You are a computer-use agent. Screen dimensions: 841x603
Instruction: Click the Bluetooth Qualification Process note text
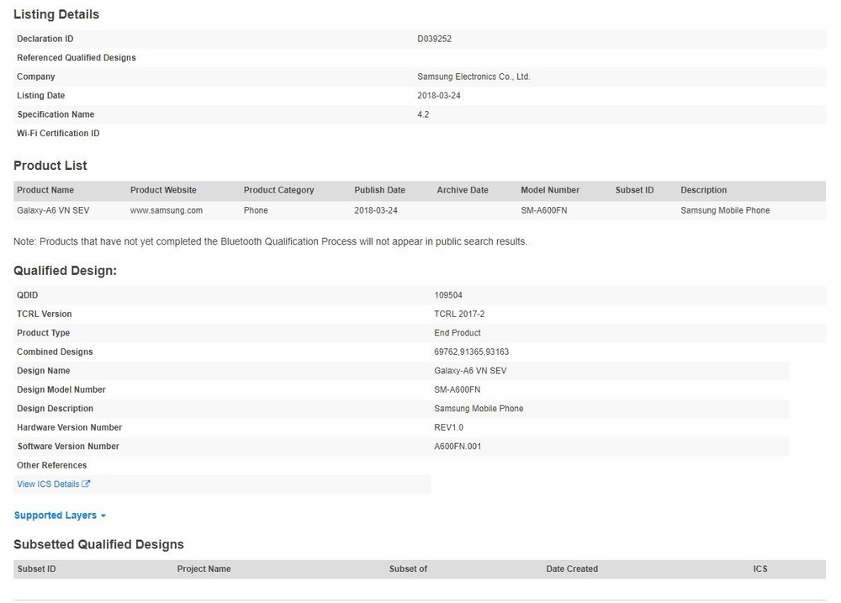270,241
